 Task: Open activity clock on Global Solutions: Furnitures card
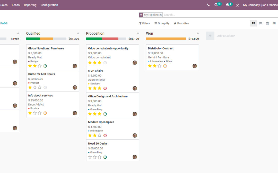tap(45, 66)
